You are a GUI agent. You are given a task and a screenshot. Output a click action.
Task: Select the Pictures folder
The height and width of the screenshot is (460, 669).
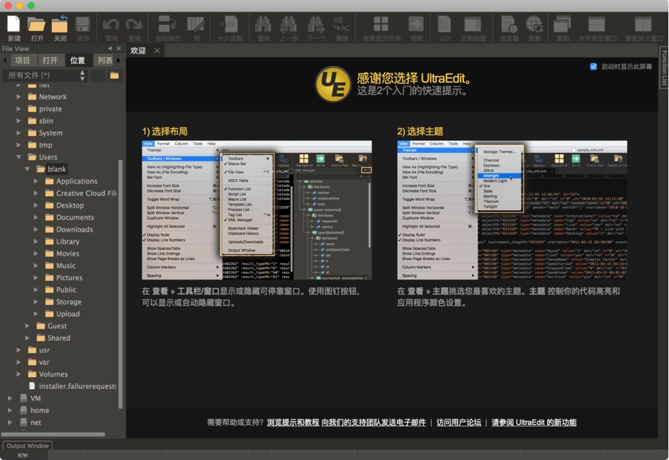[69, 277]
